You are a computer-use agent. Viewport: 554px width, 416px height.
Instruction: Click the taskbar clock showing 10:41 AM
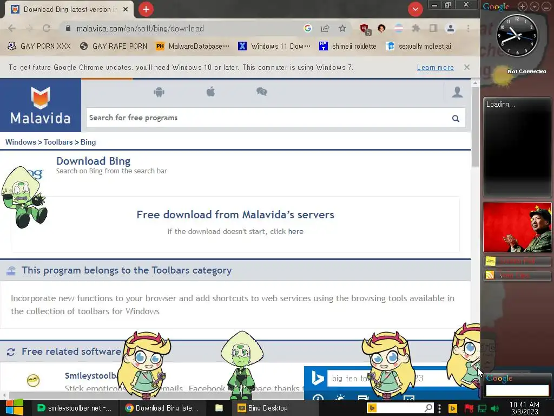coord(524,408)
